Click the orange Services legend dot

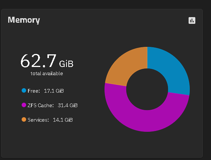click(24, 119)
